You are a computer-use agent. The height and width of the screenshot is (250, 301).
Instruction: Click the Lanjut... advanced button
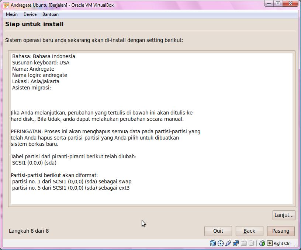[284, 215]
